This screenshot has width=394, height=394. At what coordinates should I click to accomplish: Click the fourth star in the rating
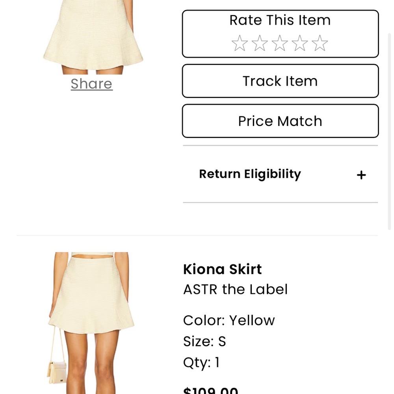pyautogui.click(x=301, y=43)
